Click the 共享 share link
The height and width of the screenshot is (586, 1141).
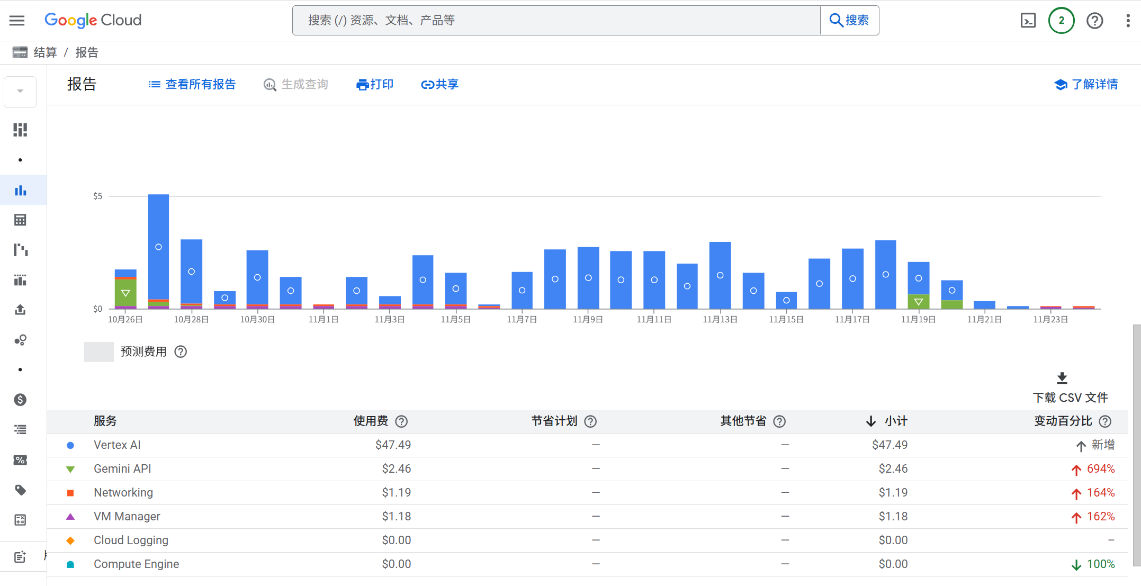click(439, 85)
